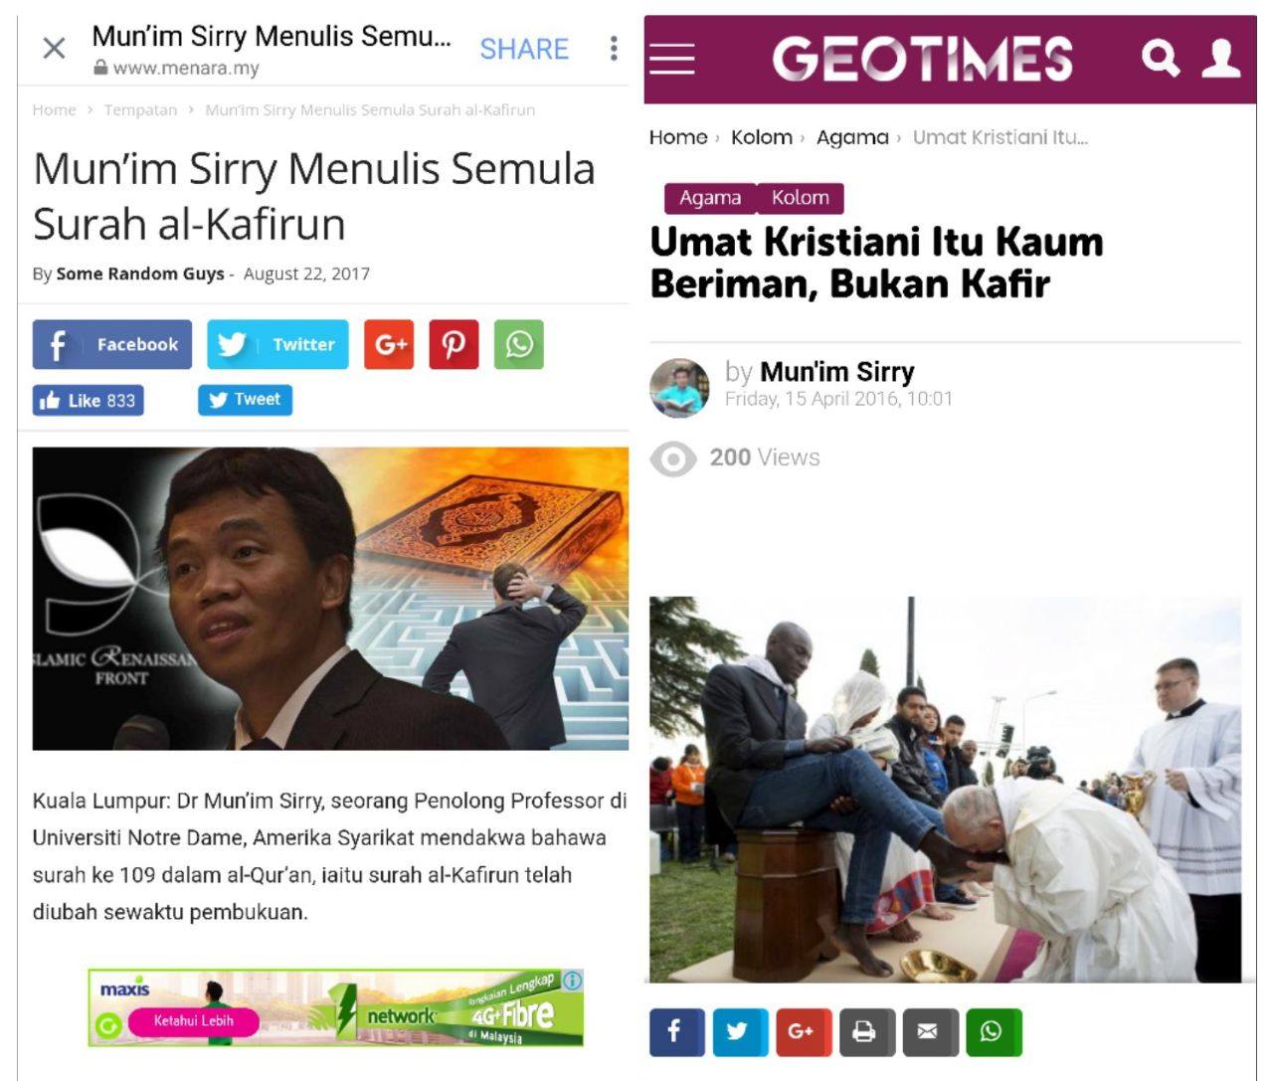Image resolution: width=1273 pixels, height=1081 pixels.
Task: Click the Maxis Ketahui Lebih ad button
Action: pos(193,1020)
